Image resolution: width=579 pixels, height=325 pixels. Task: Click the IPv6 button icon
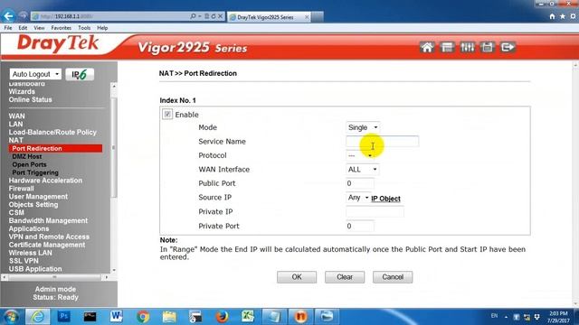click(x=80, y=74)
